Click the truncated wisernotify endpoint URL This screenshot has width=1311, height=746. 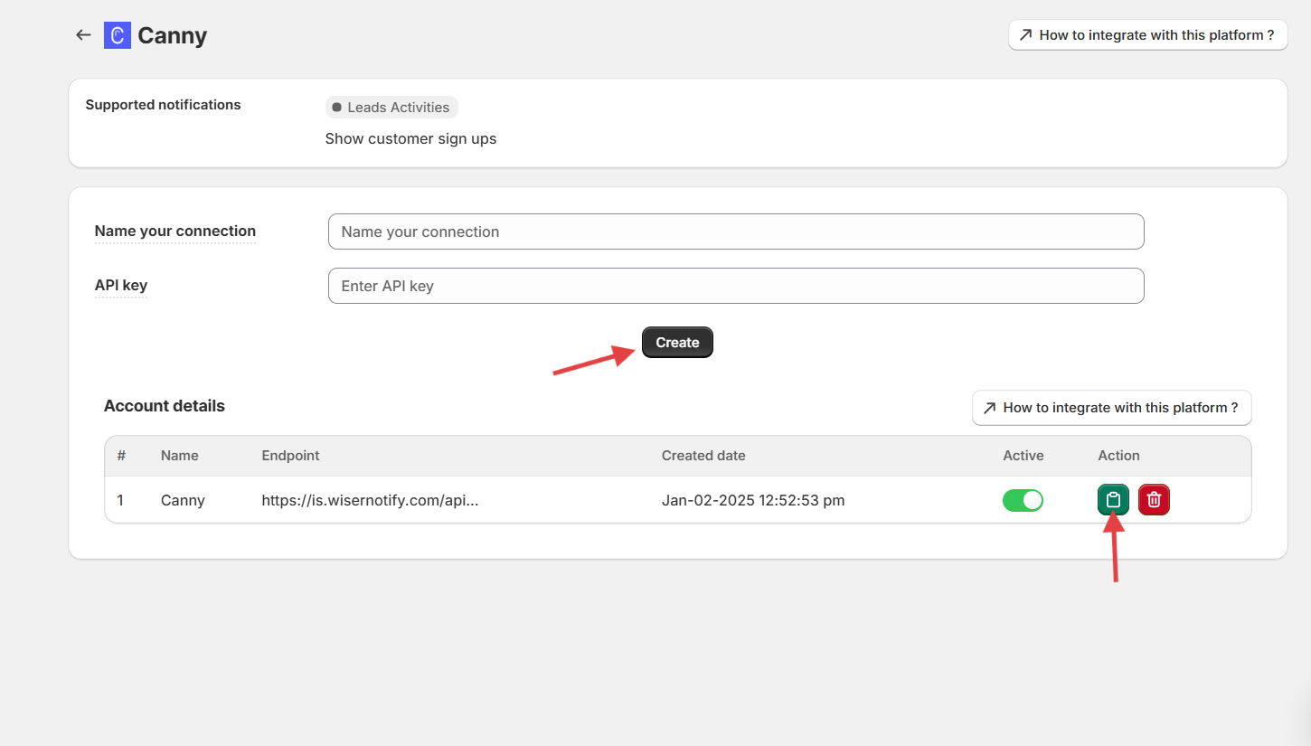pos(370,500)
